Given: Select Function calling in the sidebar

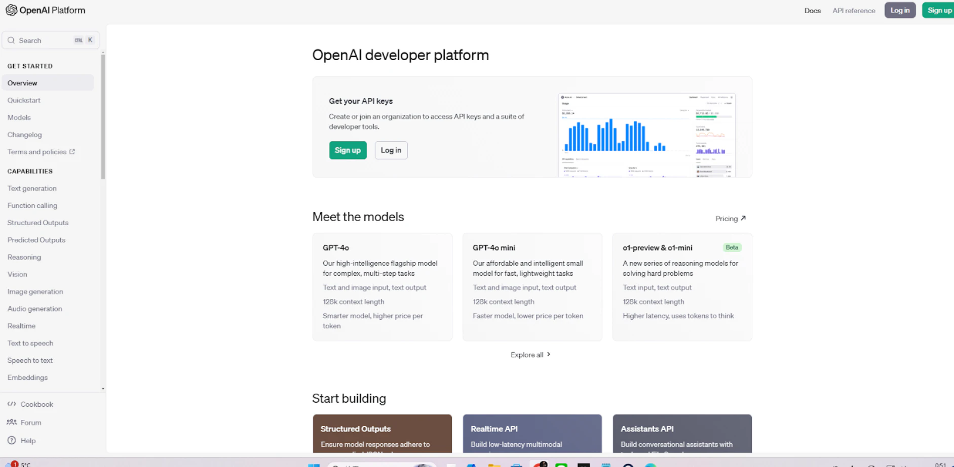Looking at the screenshot, I should tap(32, 205).
